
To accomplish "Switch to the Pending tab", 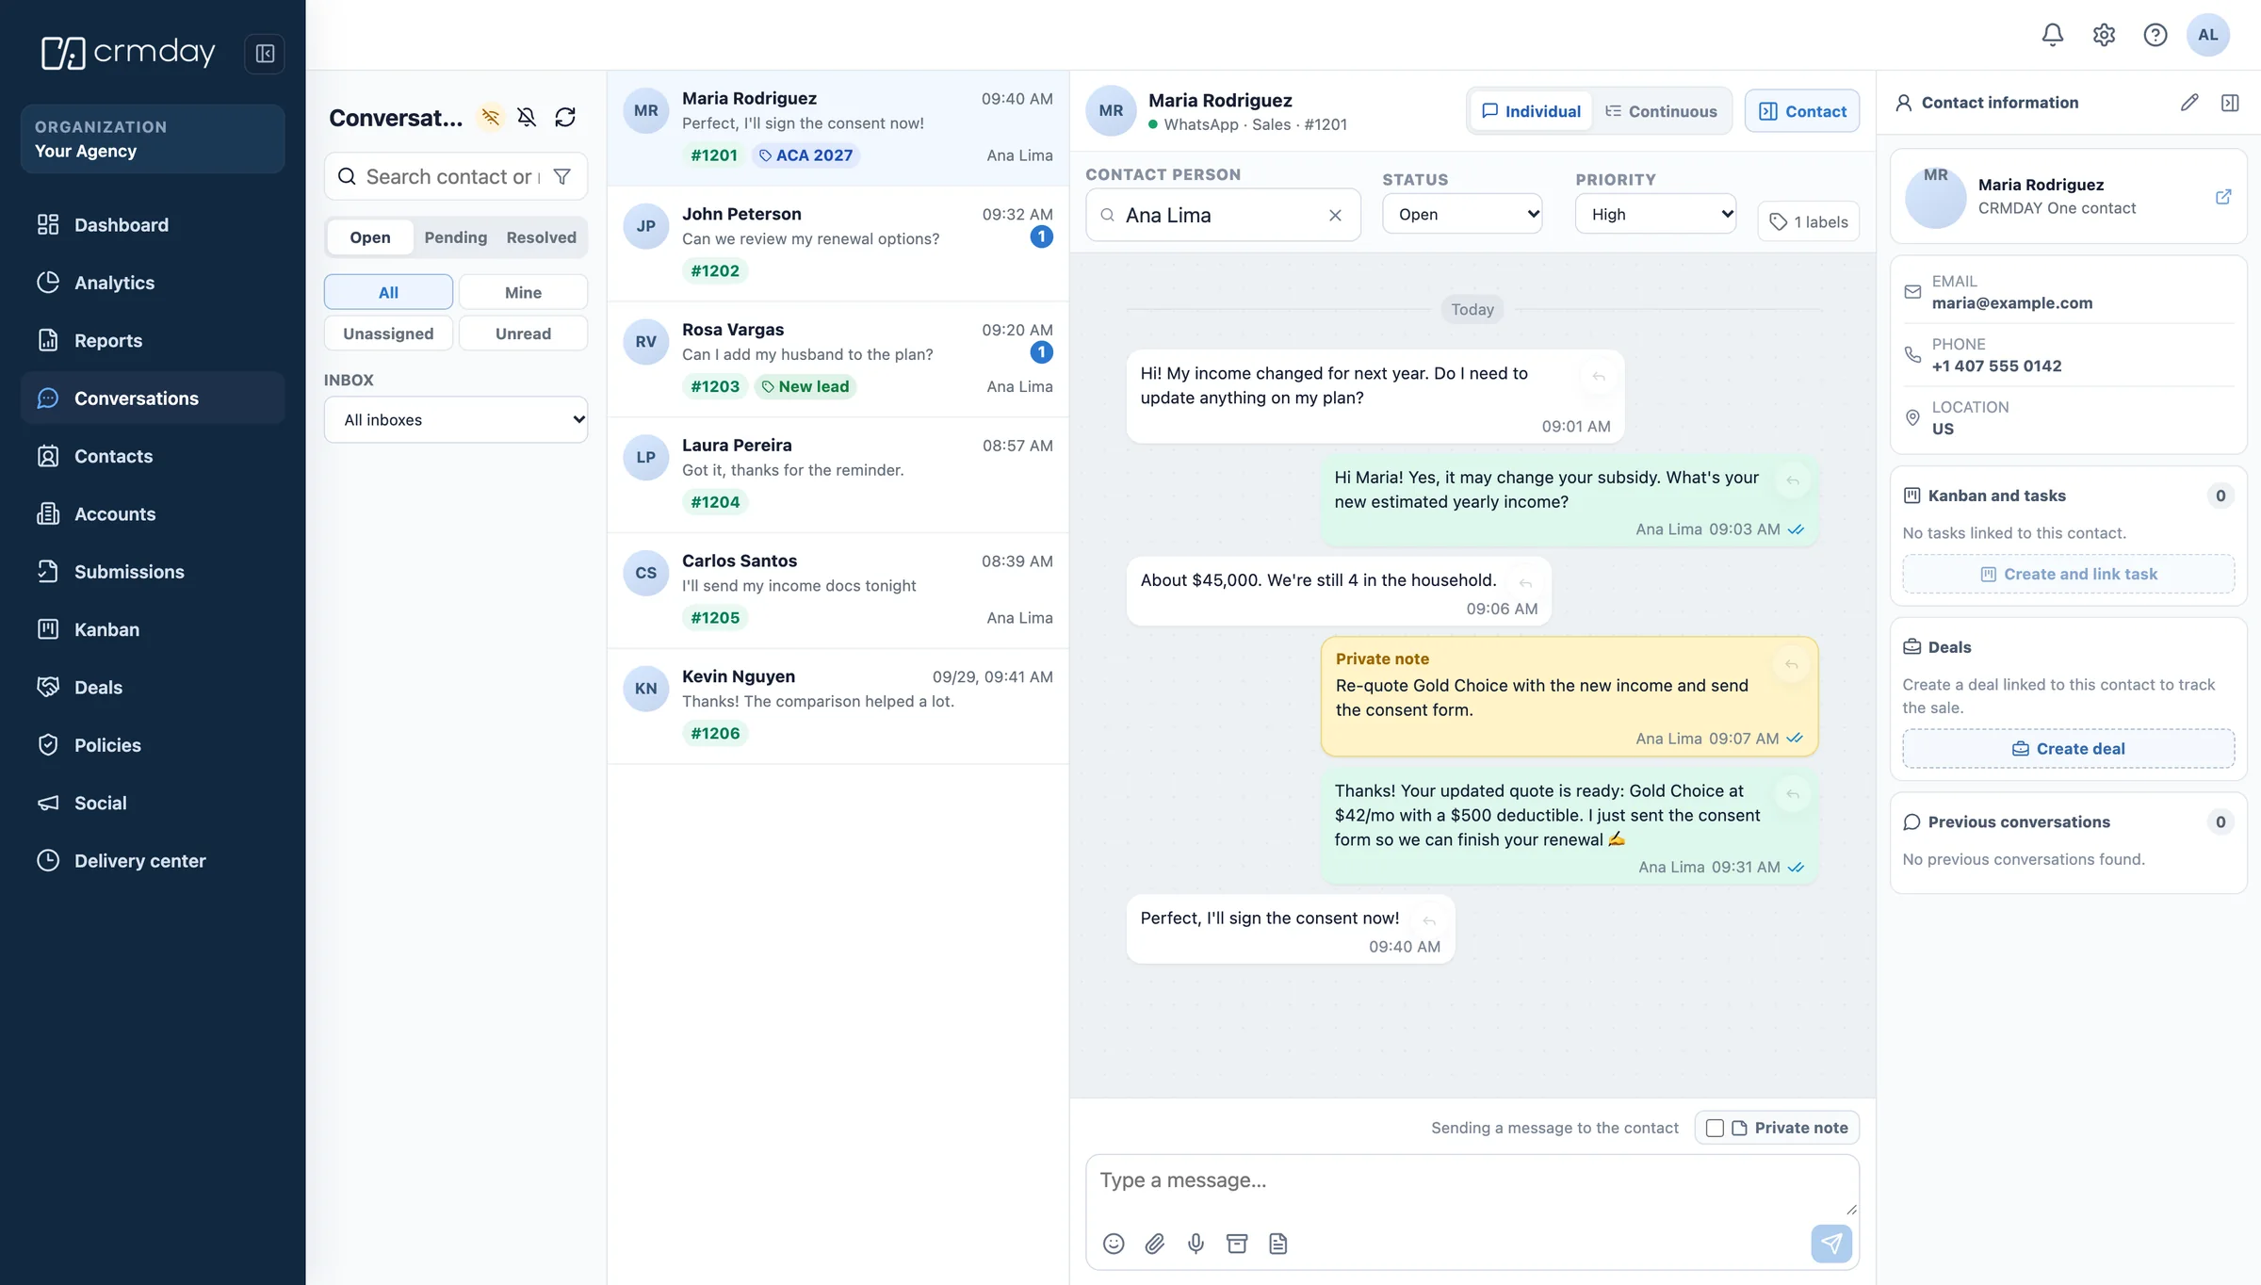I will click(x=456, y=237).
